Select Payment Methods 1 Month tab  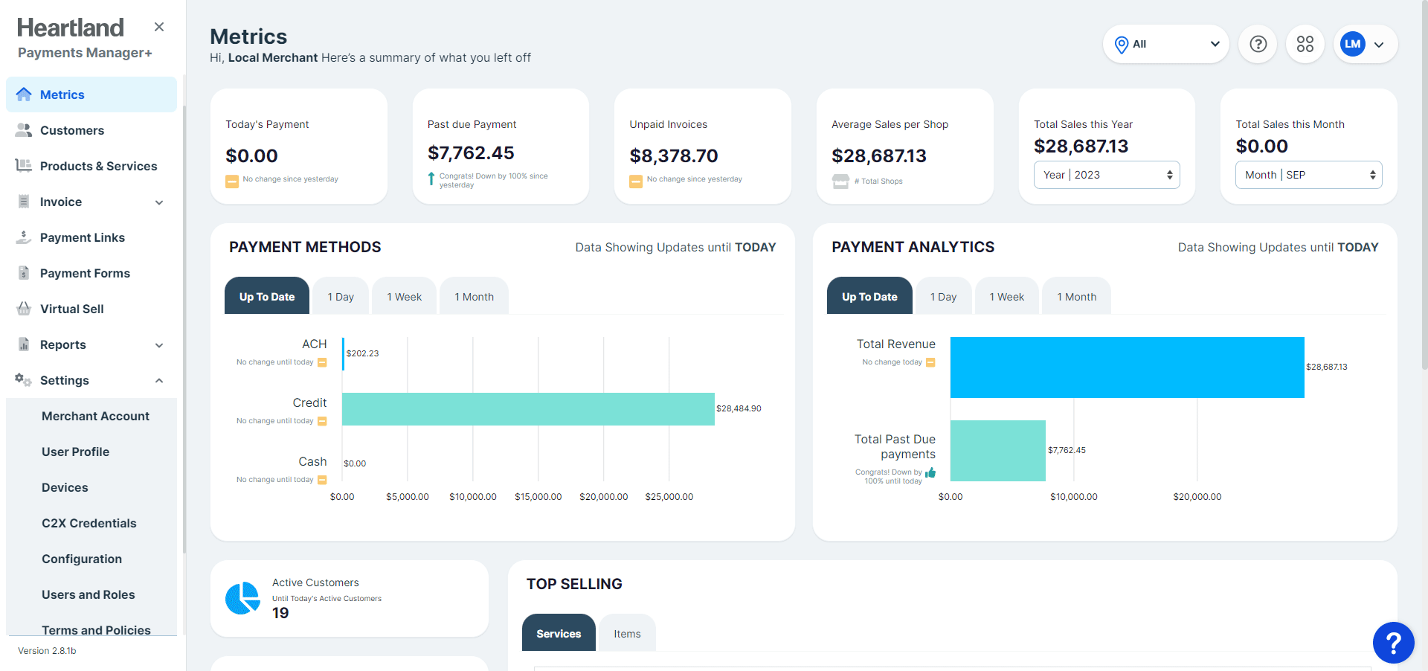(x=474, y=296)
